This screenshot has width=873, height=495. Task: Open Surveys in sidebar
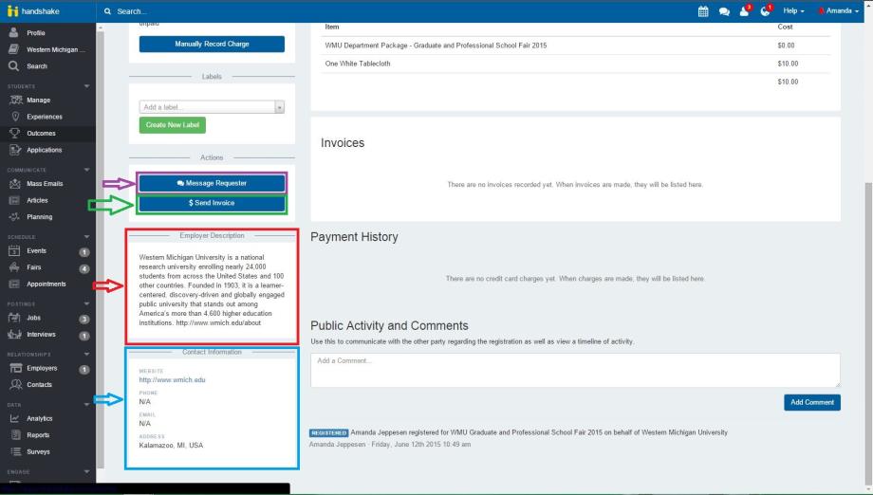pyautogui.click(x=30, y=451)
